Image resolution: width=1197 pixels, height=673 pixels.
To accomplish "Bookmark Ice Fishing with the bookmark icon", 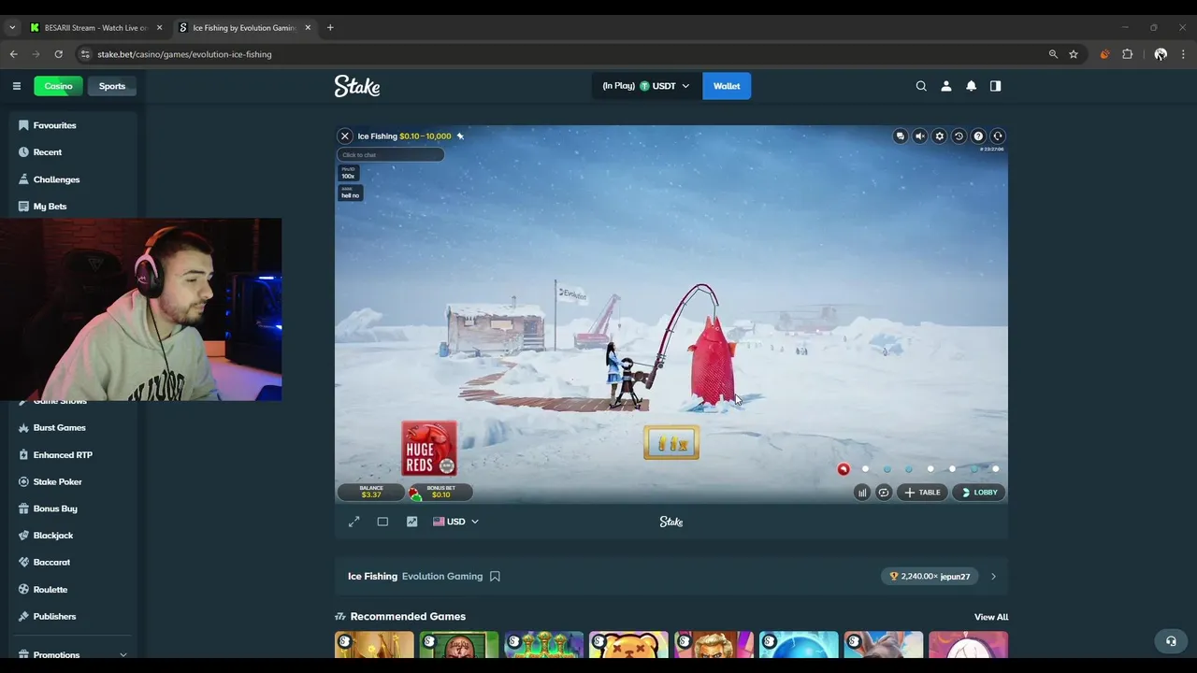I will coord(495,577).
